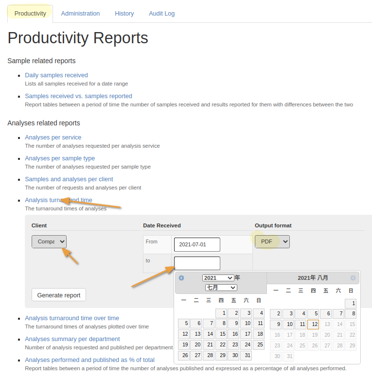This screenshot has height=378, width=372.
Task: Open Daily samples received report
Action: click(x=56, y=75)
